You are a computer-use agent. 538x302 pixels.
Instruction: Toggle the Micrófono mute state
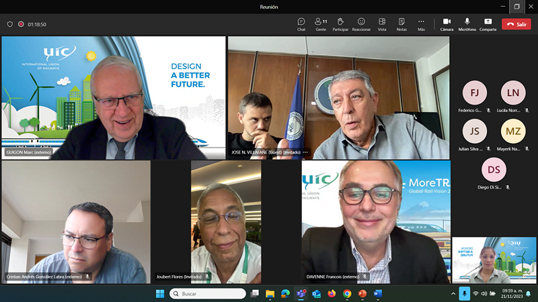point(467,24)
